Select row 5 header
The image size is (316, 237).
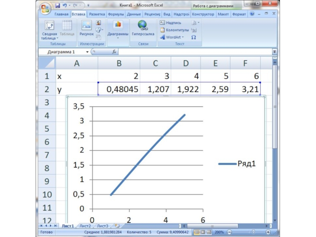[x=47, y=129]
